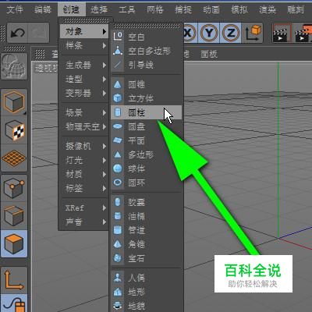Open the 创建 menu

(71, 10)
